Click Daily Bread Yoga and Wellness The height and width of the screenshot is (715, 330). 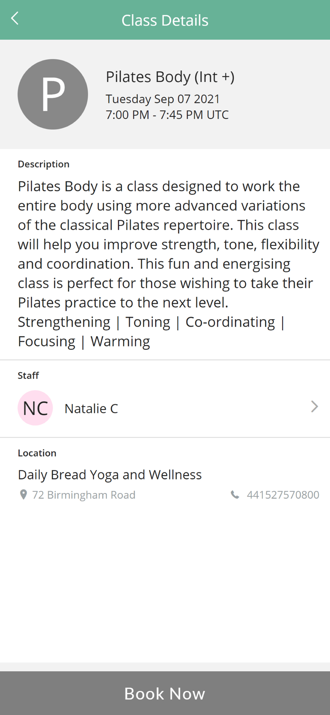click(110, 475)
